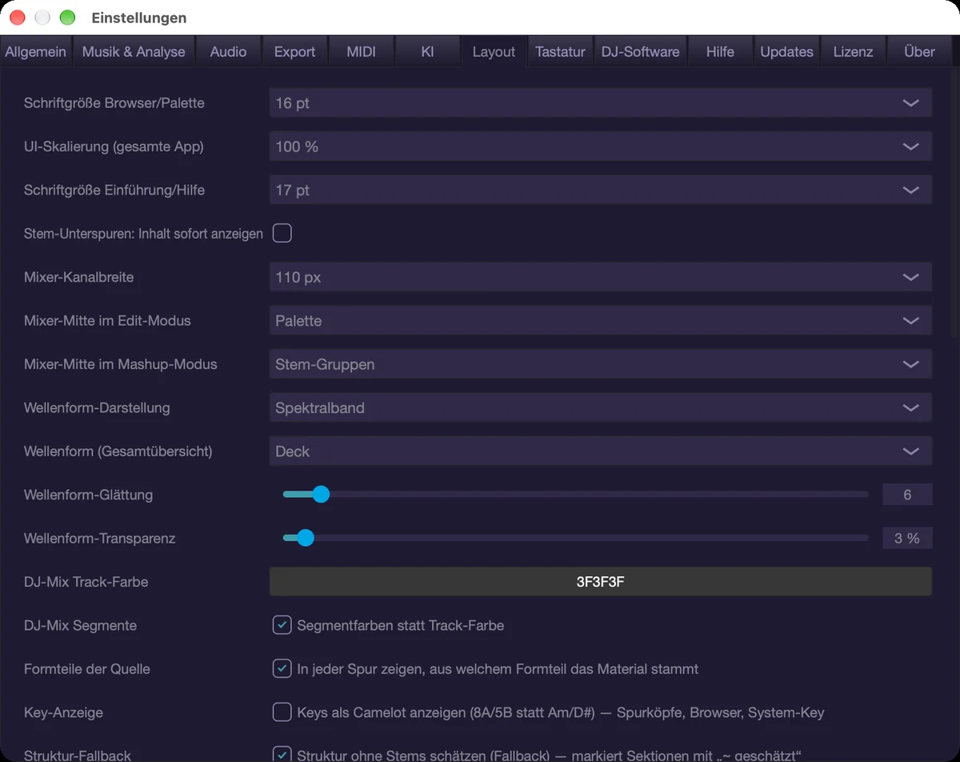Viewport: 960px width, 762px height.
Task: Open the Hilfe tab
Action: click(x=720, y=51)
